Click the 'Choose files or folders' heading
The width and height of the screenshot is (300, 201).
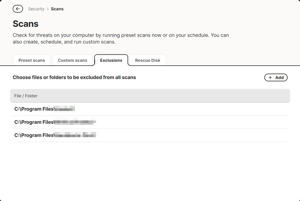(74, 78)
